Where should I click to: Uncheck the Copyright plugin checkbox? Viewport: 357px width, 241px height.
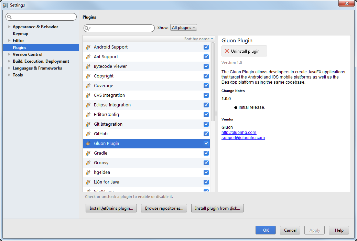pos(206,76)
